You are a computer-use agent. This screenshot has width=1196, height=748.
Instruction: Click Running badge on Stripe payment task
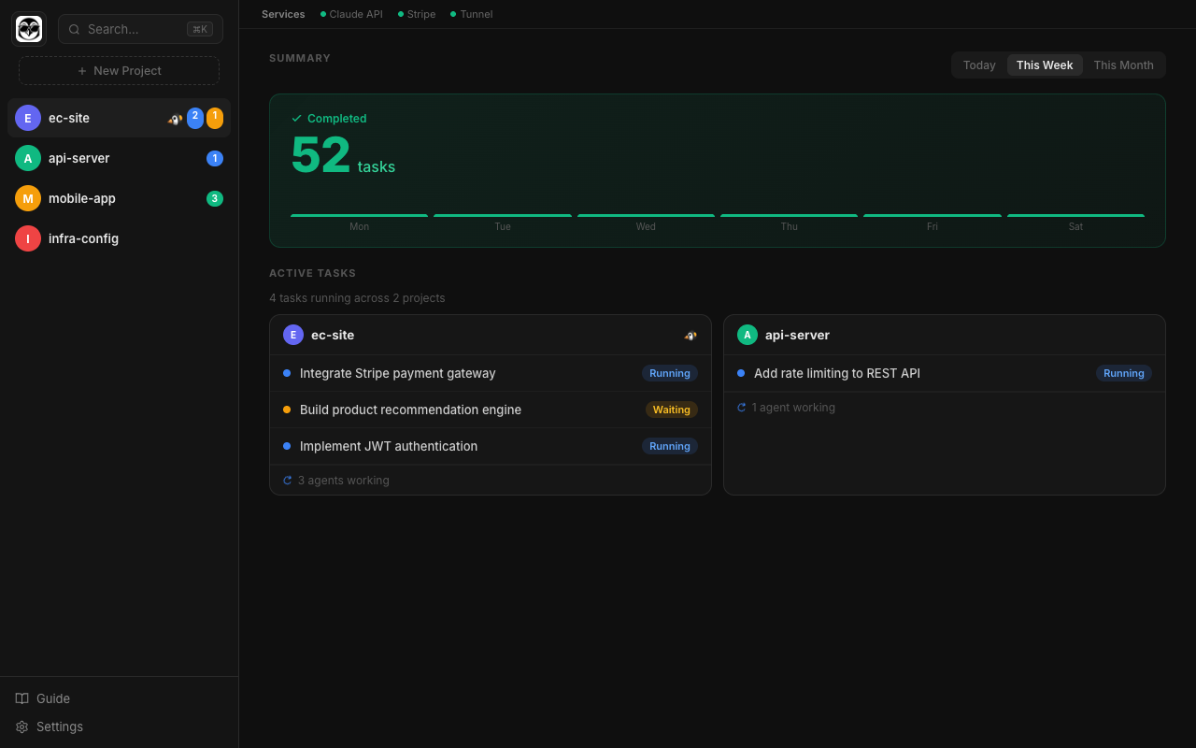click(670, 373)
